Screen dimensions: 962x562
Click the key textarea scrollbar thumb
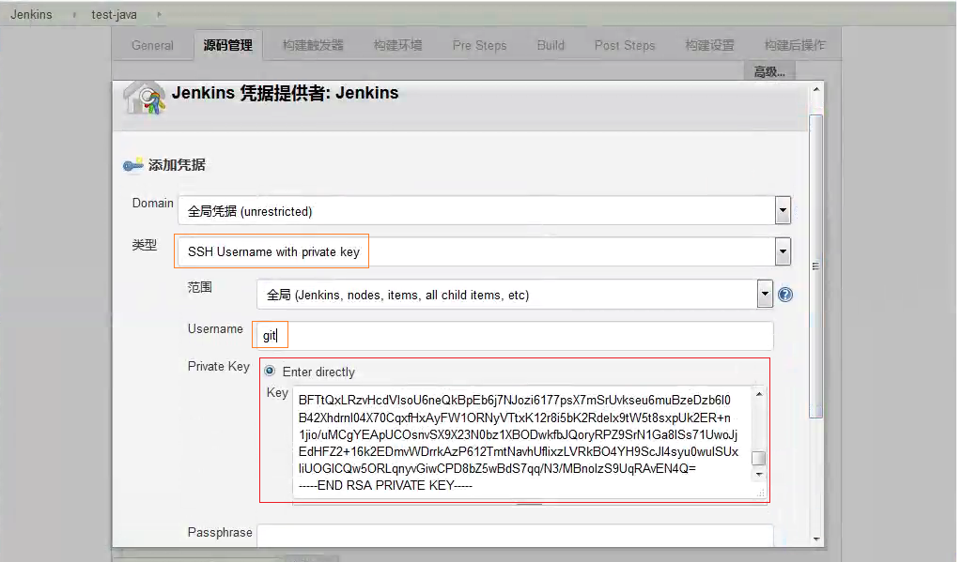pos(759,459)
